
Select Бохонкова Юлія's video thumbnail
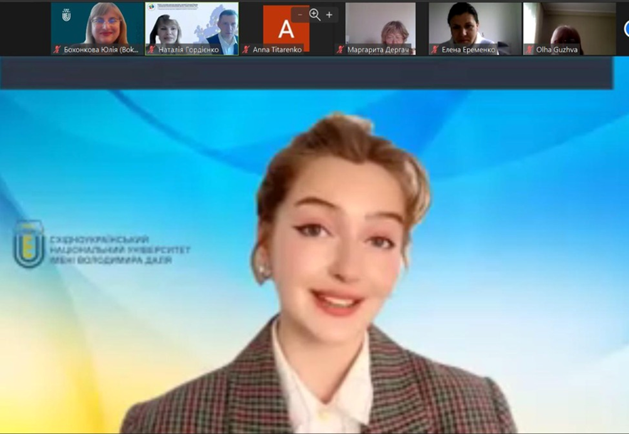tap(97, 24)
